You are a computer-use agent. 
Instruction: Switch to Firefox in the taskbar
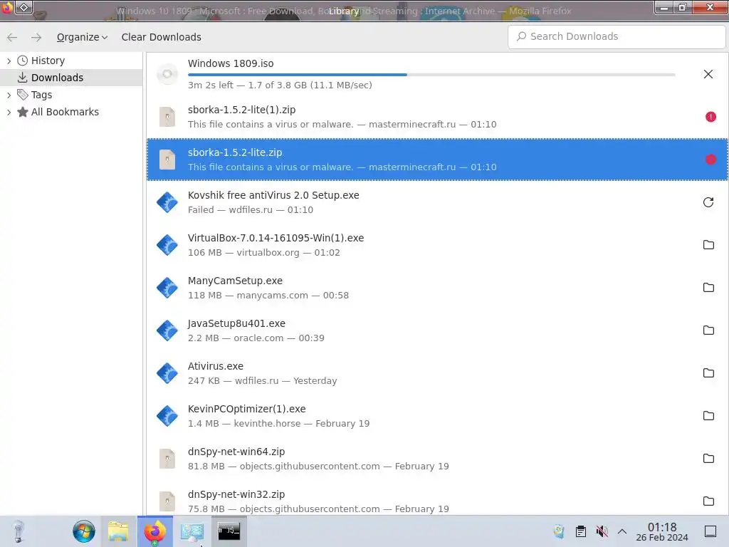pos(154,531)
